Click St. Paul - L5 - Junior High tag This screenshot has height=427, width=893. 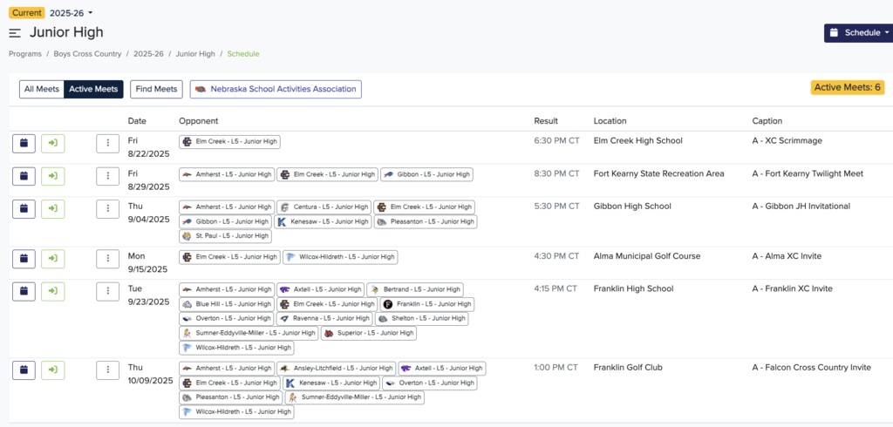tap(225, 236)
